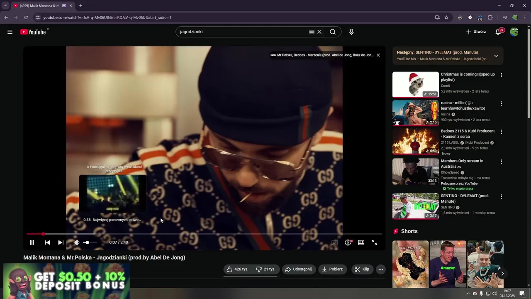Open media controls icon in Chrome toolbar
The image size is (531, 299).
505,17
